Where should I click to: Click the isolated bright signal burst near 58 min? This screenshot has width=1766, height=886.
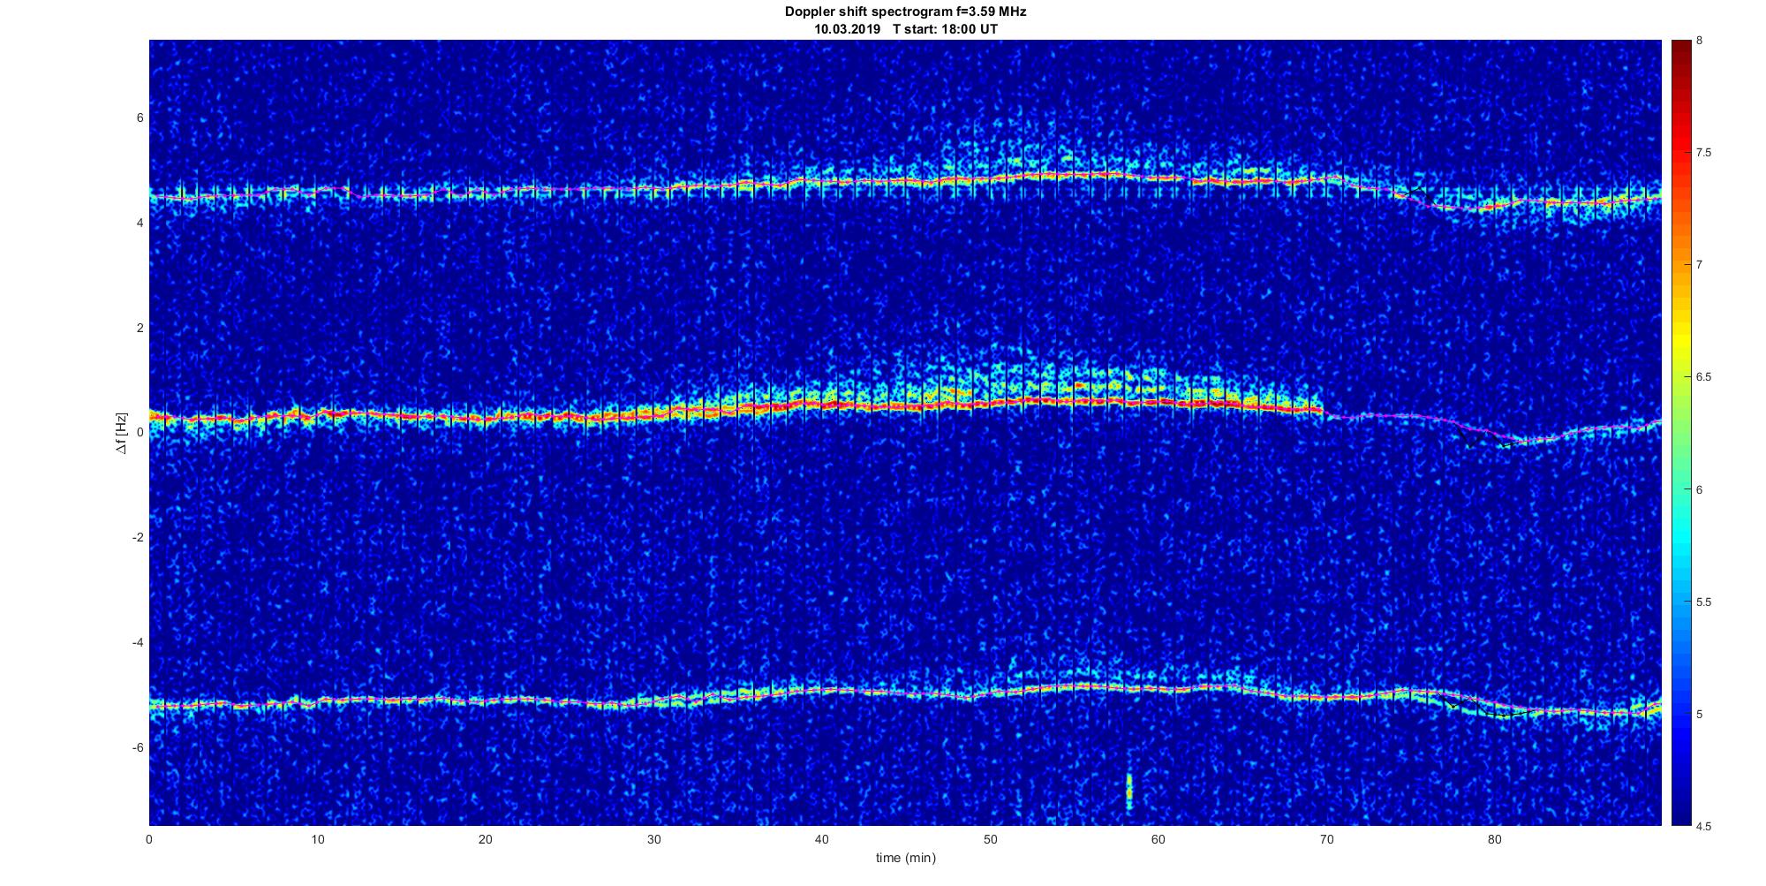[x=1128, y=791]
